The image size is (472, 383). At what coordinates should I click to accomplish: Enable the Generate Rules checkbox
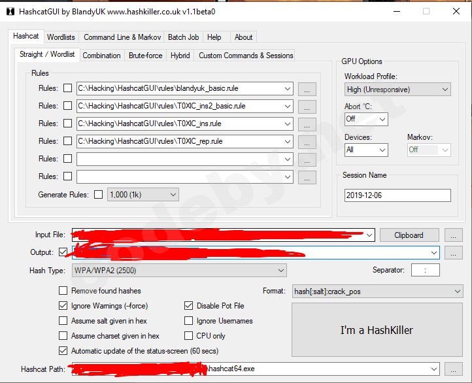pos(99,194)
